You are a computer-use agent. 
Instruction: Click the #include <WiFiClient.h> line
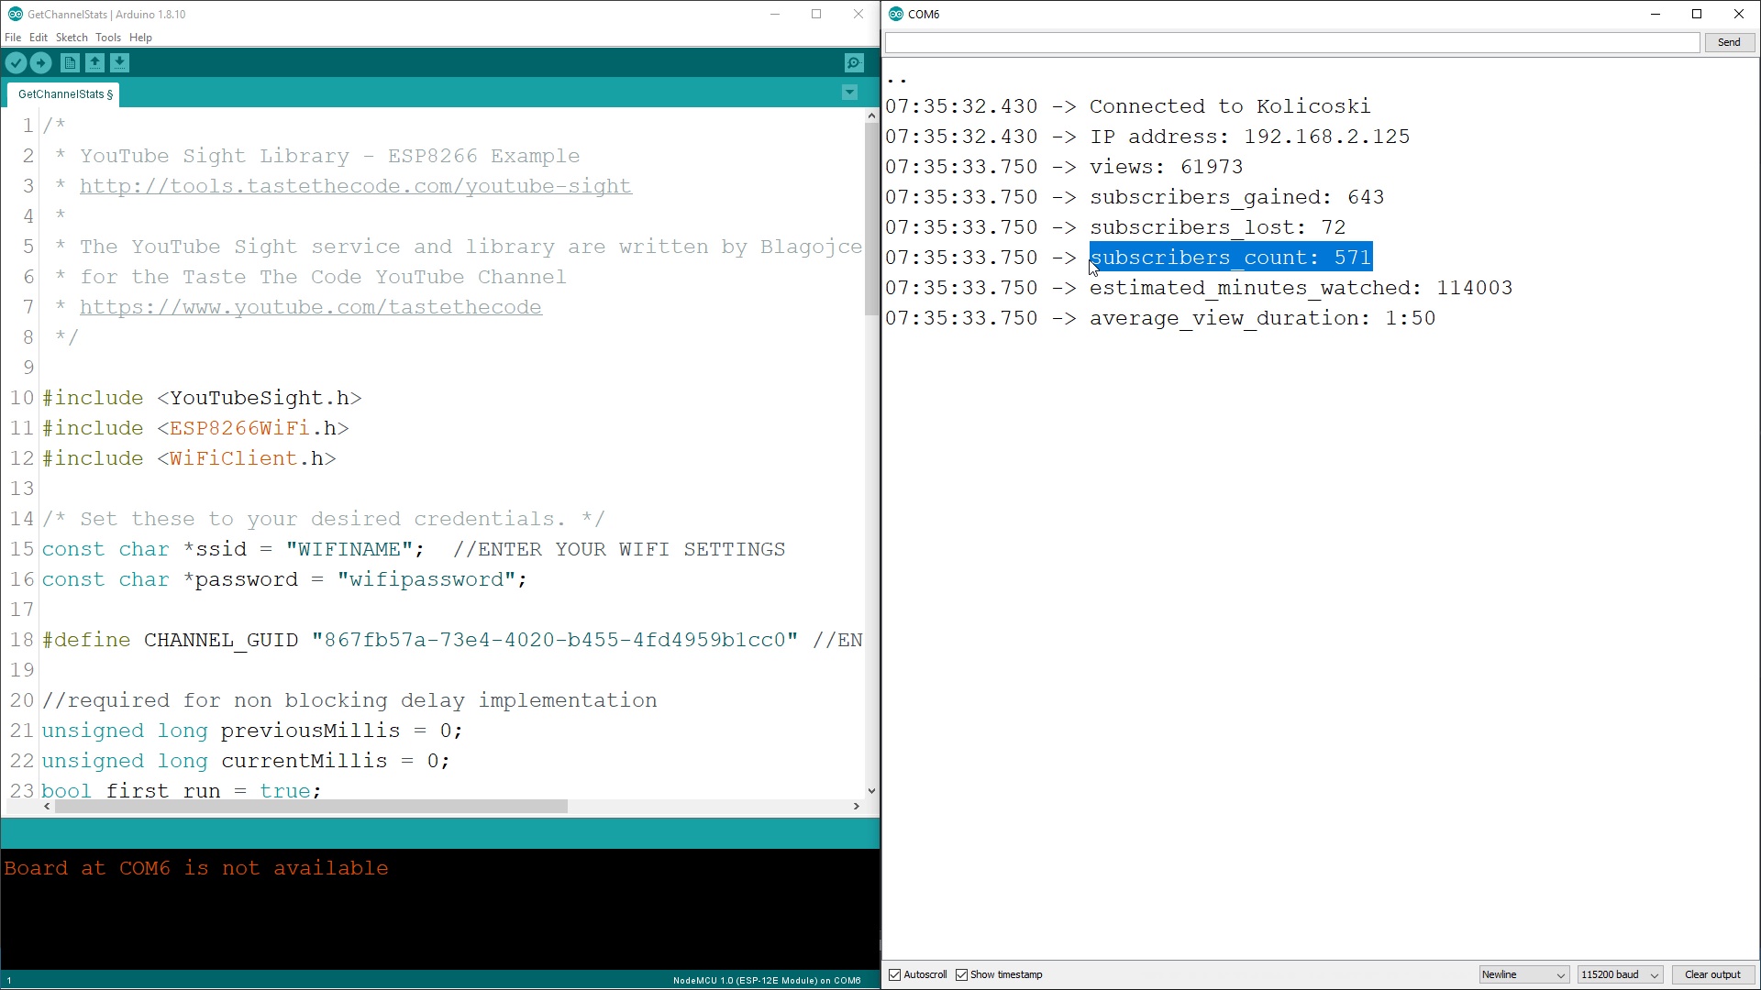pyautogui.click(x=189, y=458)
